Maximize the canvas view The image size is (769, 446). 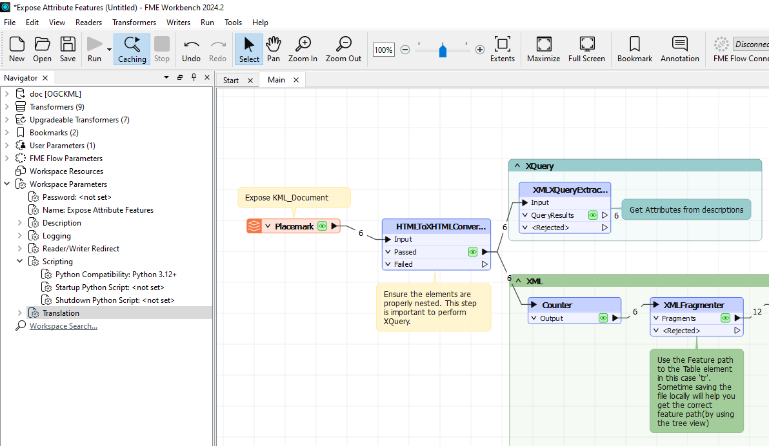point(543,49)
